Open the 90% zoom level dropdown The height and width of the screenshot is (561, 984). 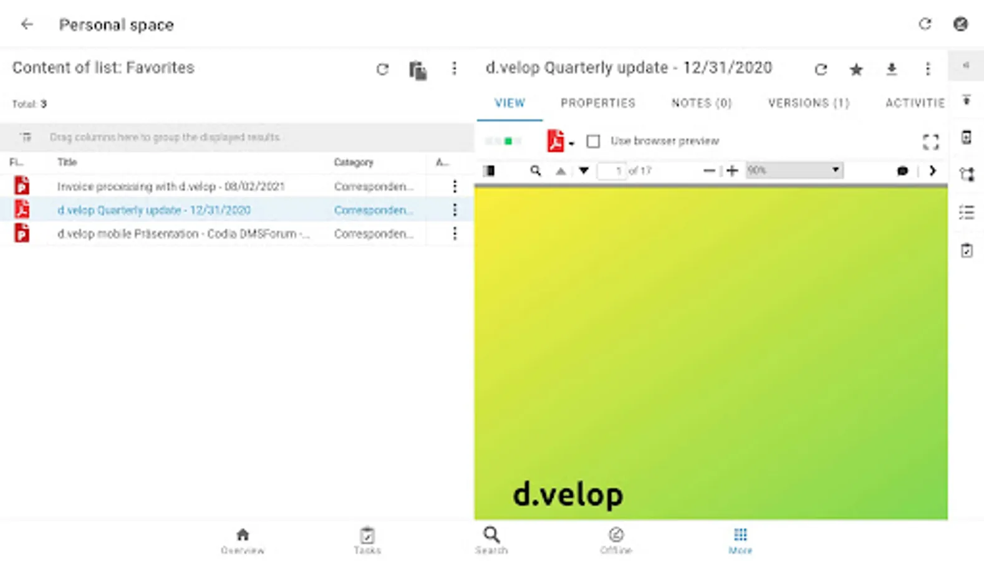coord(794,170)
